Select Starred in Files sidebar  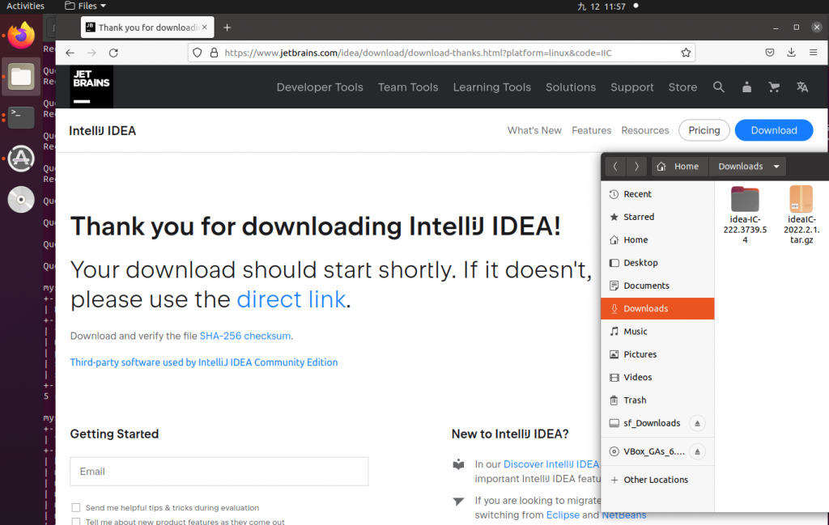[657, 217]
